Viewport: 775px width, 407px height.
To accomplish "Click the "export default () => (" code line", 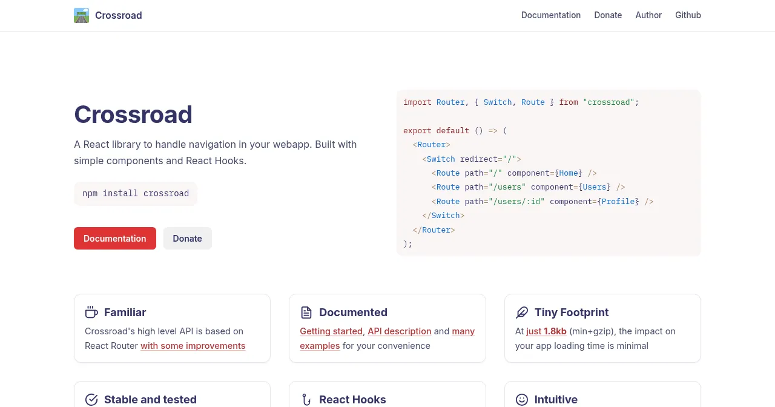I will [455, 131].
